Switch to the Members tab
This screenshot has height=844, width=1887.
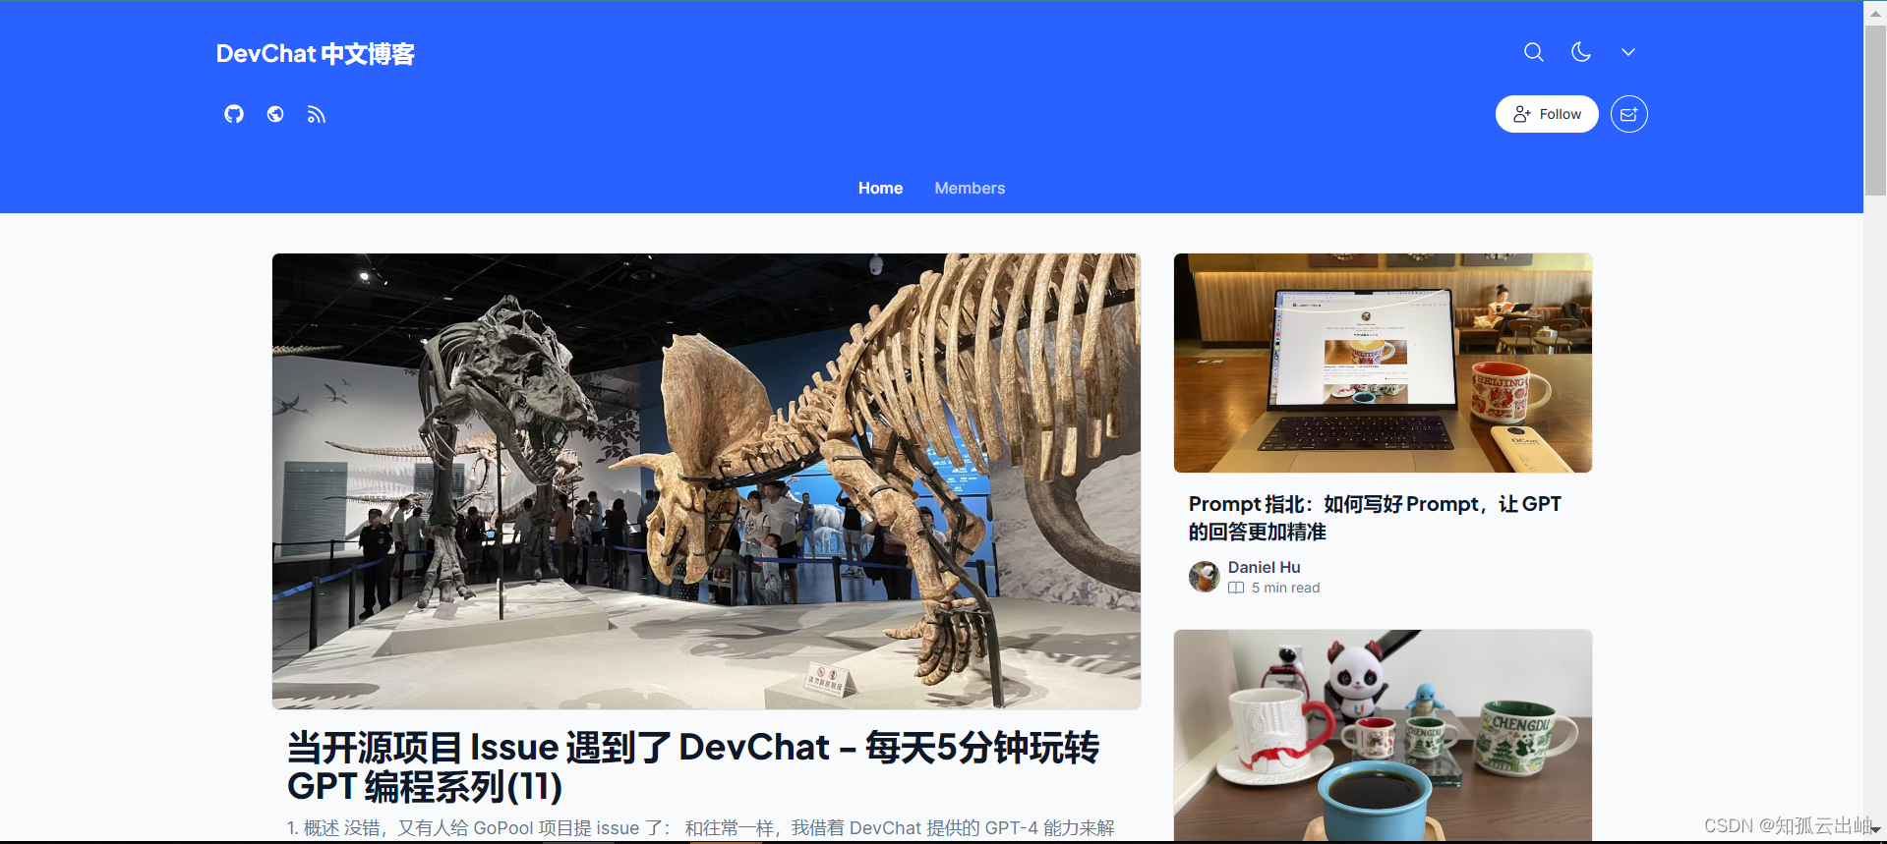coord(970,188)
